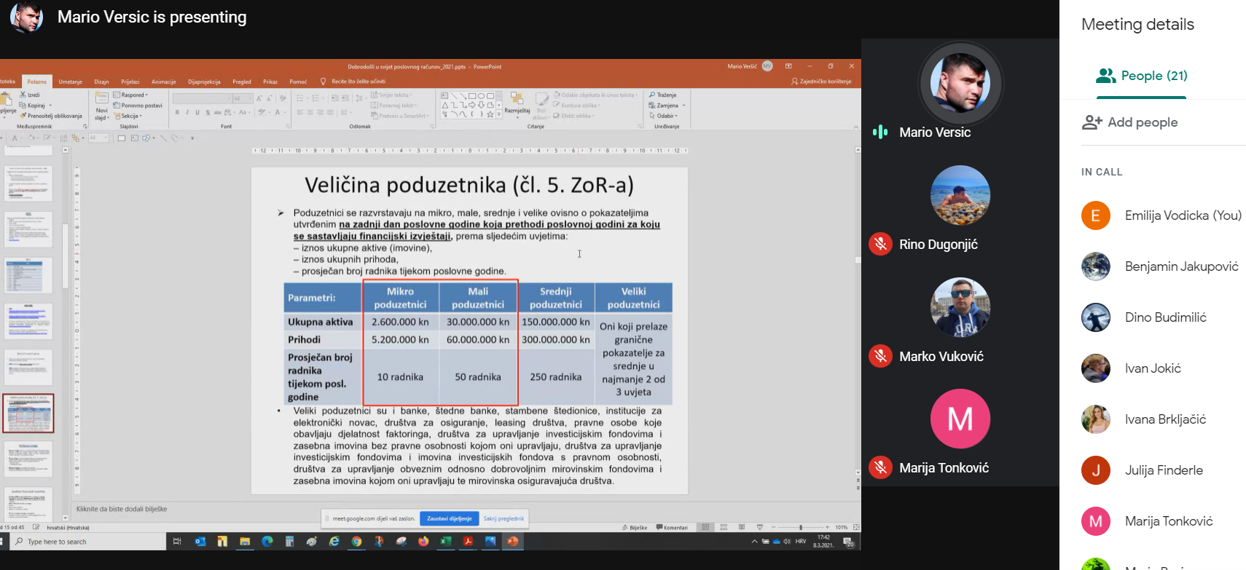The height and width of the screenshot is (570, 1246).
Task: Click the Traženje find icon
Action: [652, 95]
